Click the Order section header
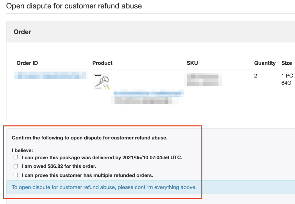The height and width of the screenshot is (204, 295). point(22,32)
